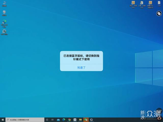Open WeChat from the taskbar
The image size is (163, 122).
tap(86, 120)
